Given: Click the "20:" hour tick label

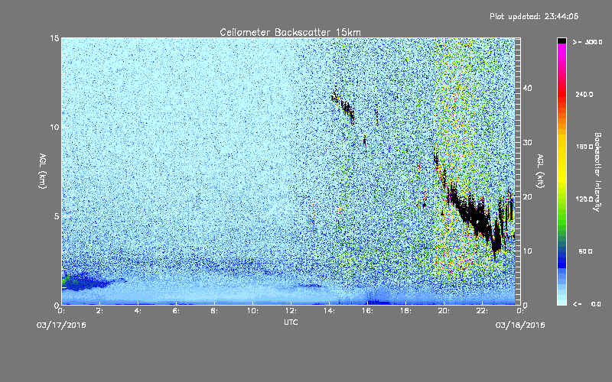Looking at the screenshot, I should 444,311.
